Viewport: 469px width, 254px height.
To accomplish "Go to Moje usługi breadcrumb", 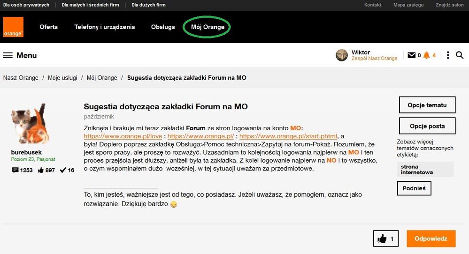I will coord(62,78).
